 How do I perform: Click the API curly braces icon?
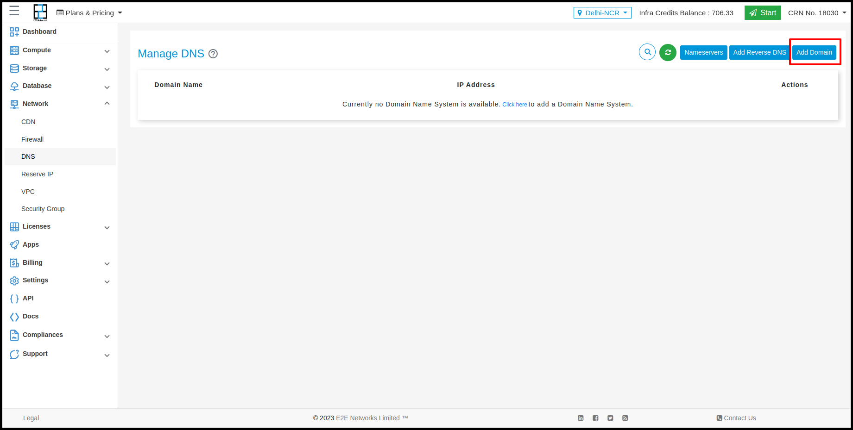pyautogui.click(x=14, y=299)
